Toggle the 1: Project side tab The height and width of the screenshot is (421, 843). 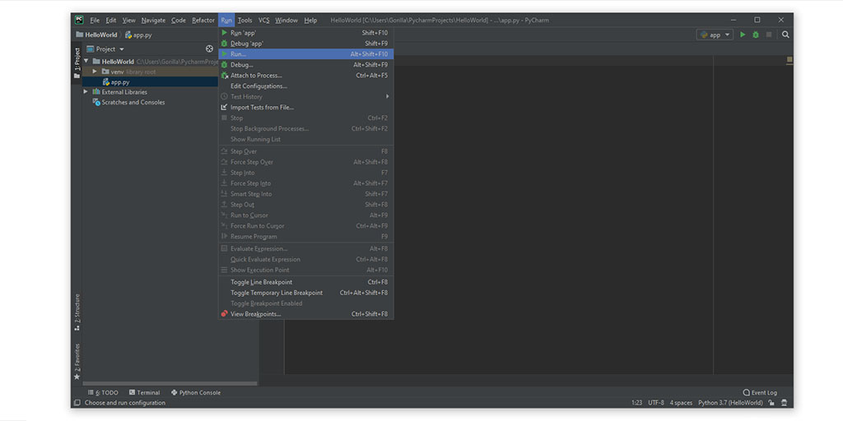pyautogui.click(x=77, y=62)
